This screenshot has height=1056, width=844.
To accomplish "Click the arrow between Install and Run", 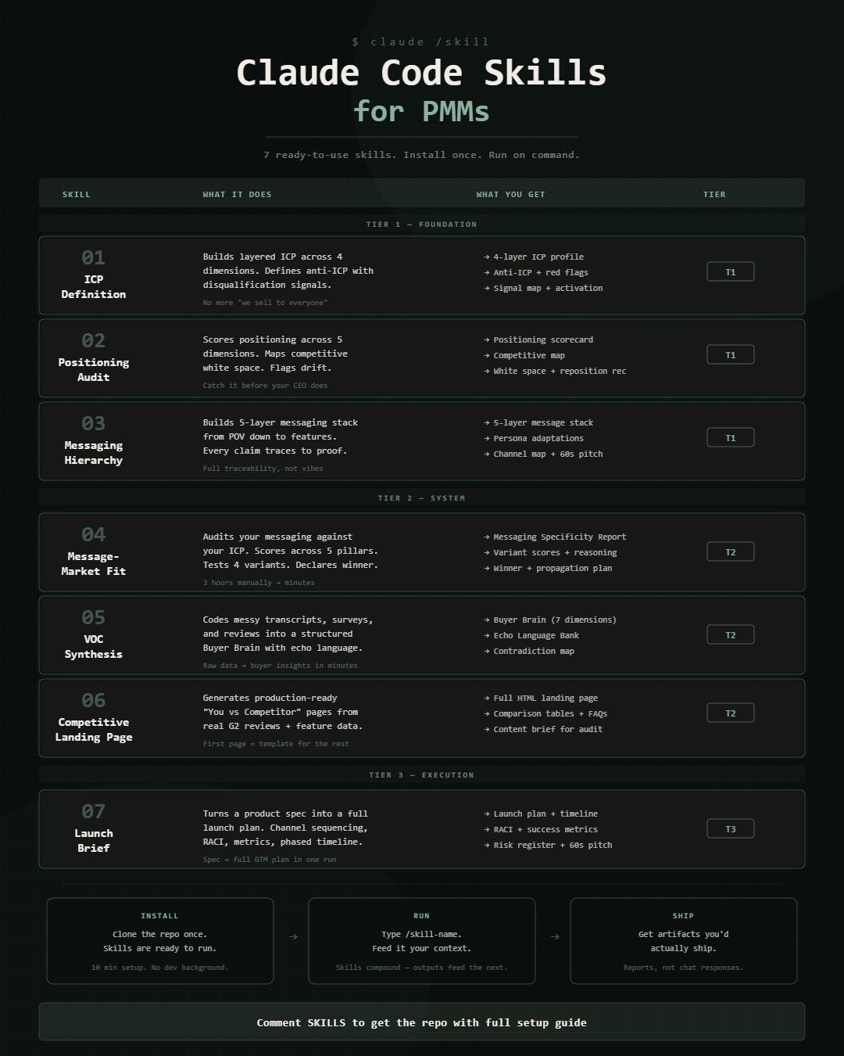I will tap(293, 936).
